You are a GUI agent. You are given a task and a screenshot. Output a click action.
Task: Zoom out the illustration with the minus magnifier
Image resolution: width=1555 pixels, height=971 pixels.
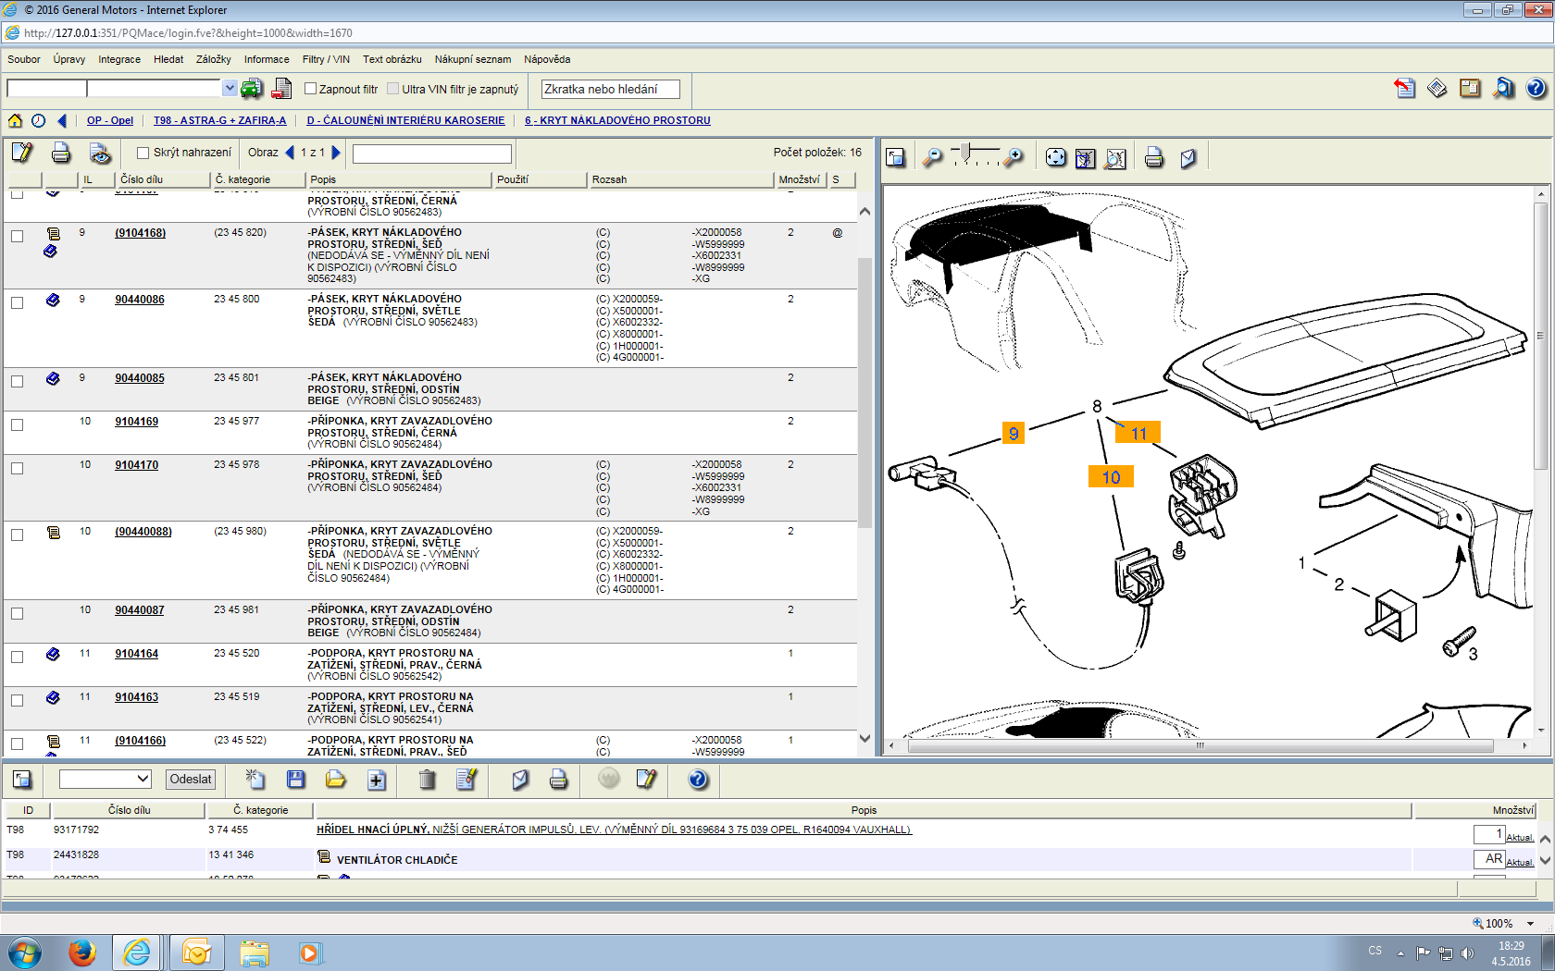pos(932,157)
